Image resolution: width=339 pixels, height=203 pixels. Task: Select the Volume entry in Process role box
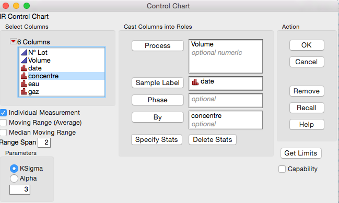point(202,44)
